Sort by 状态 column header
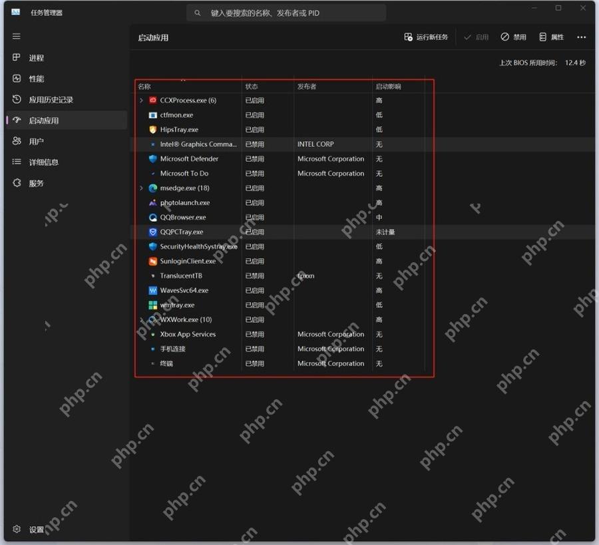 tap(252, 87)
